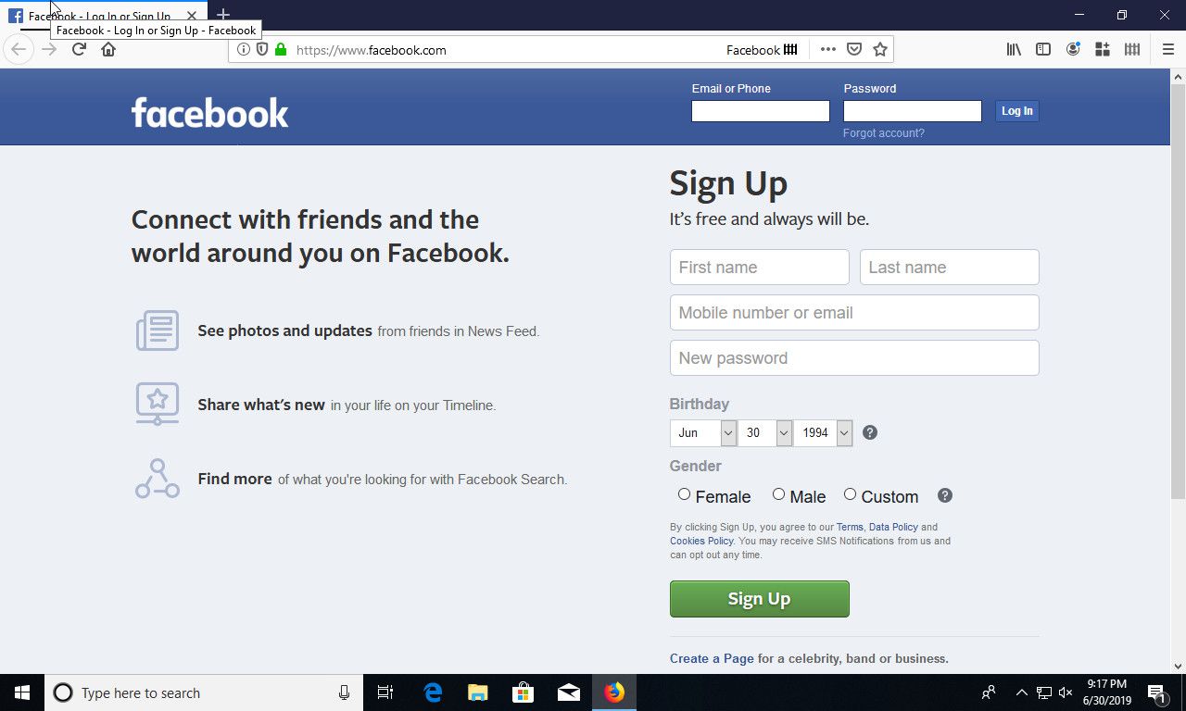Open the extensions add-on icon
This screenshot has width=1186, height=711.
tap(1103, 50)
